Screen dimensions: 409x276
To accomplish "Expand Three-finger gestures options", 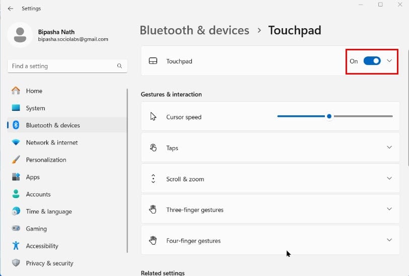I will click(x=270, y=210).
